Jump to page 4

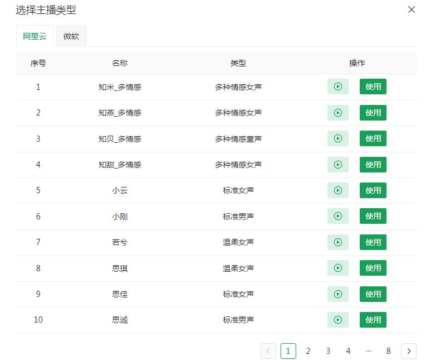348,351
